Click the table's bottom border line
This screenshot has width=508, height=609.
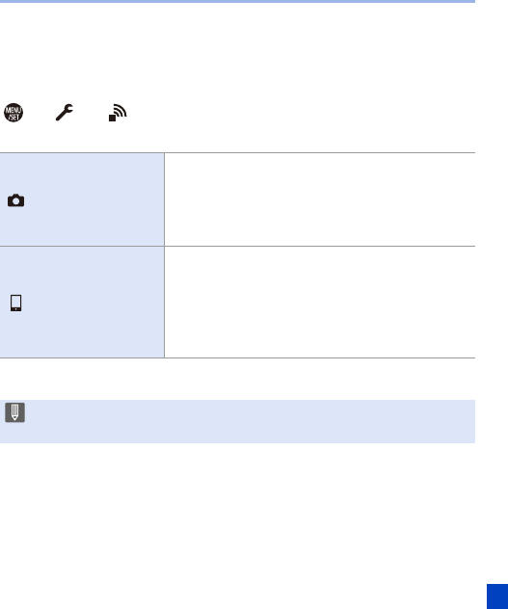pos(237,357)
